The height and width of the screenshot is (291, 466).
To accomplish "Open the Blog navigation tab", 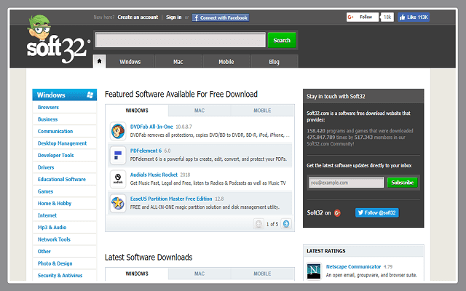I will click(274, 61).
